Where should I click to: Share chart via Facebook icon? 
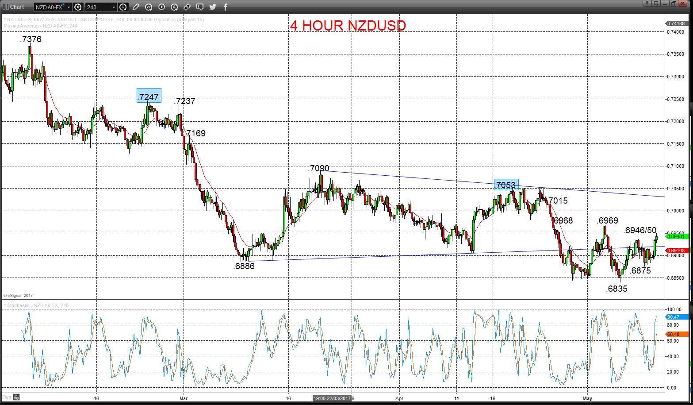tap(226, 7)
